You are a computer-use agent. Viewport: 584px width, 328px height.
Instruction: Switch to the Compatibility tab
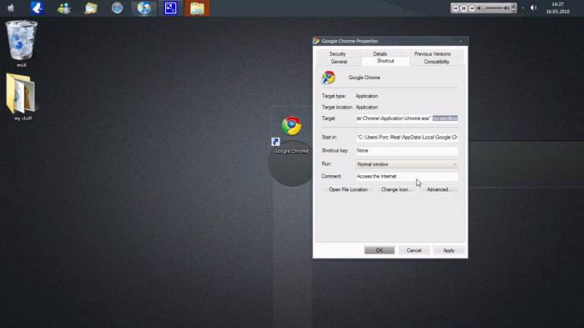point(436,62)
